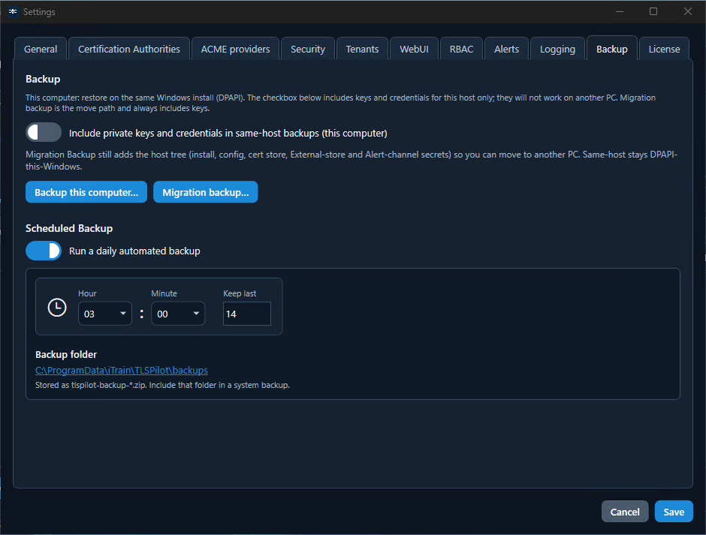Open the Certification Authorities tab
The width and height of the screenshot is (706, 535).
[129, 49]
